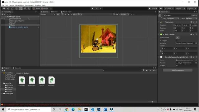Open the Layers dropdown

point(180,8)
